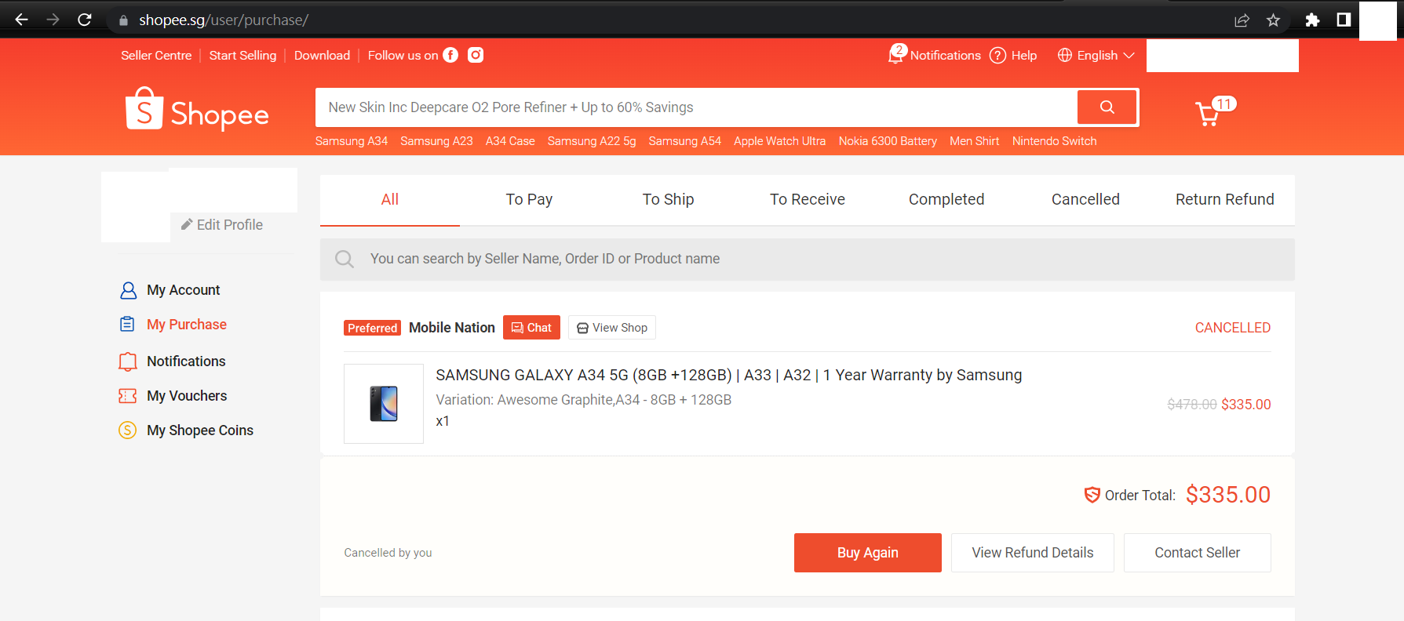Click the shopping cart icon
The width and height of the screenshot is (1404, 621).
point(1207,114)
